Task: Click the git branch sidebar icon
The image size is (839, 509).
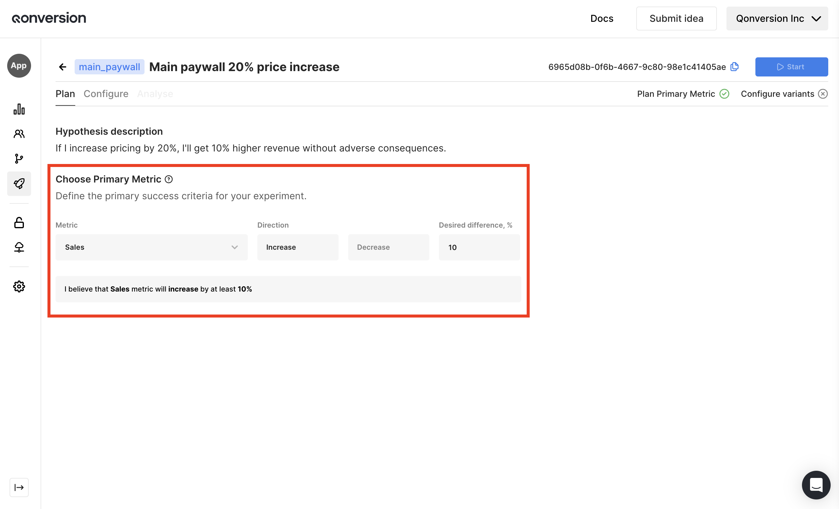Action: point(19,159)
